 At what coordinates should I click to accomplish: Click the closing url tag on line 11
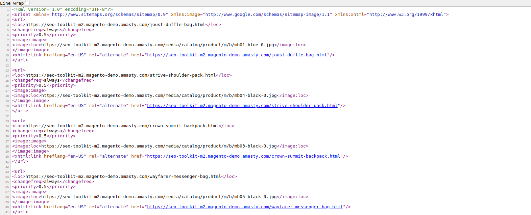20,60
